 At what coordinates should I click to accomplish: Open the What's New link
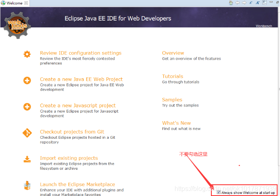pos(177,123)
